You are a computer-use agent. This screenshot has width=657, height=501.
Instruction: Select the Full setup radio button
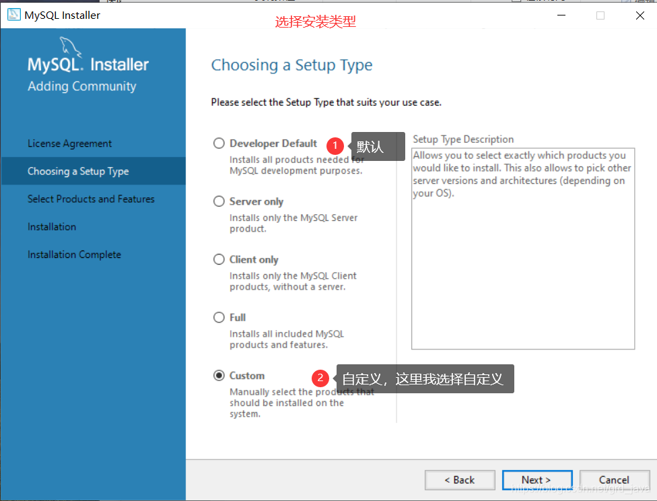coord(219,317)
